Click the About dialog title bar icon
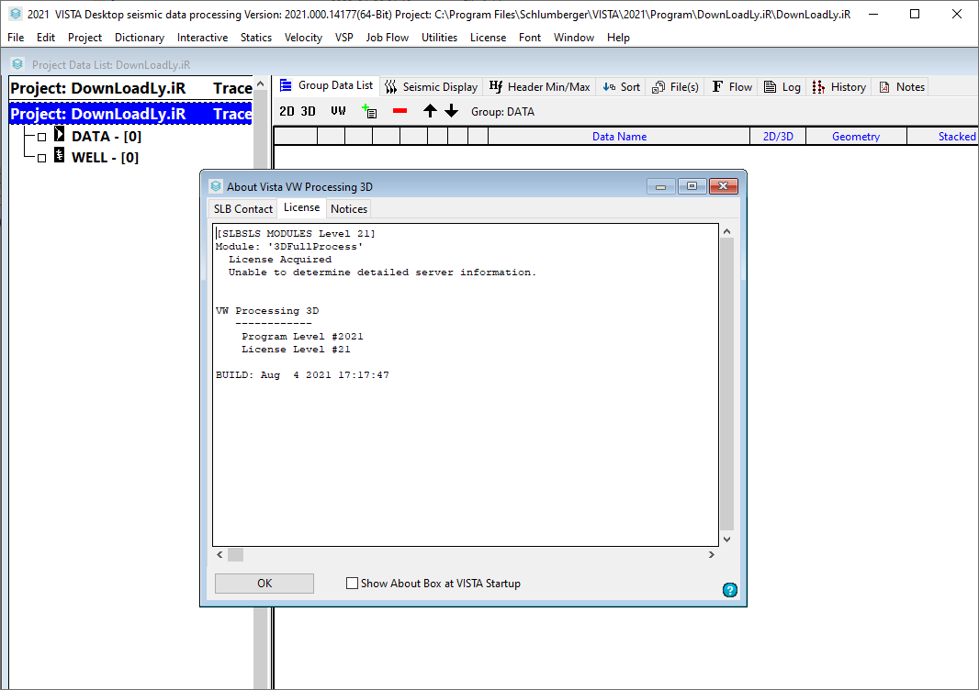This screenshot has width=979, height=690. point(216,186)
